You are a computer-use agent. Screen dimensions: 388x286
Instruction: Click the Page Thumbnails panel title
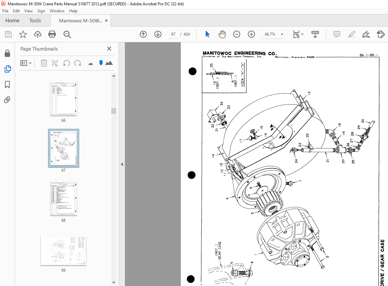[39, 49]
